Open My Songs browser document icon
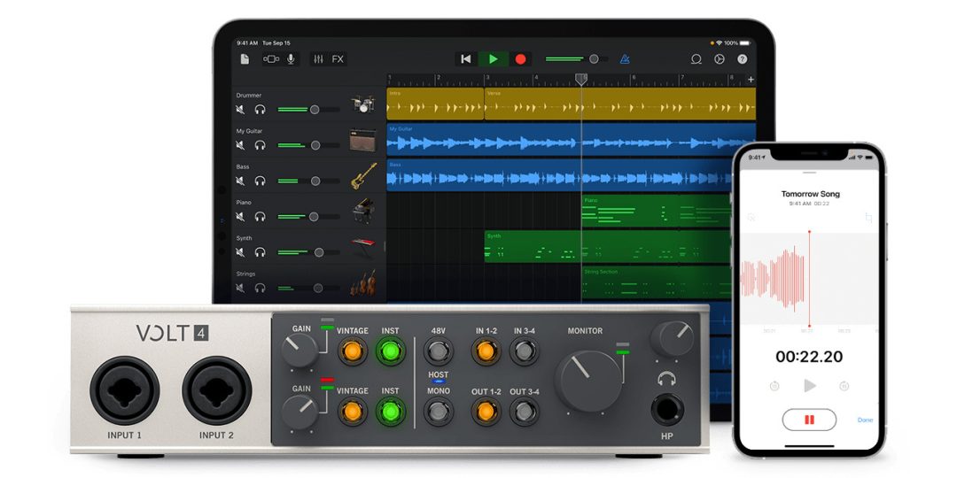957x478 pixels. 245,59
